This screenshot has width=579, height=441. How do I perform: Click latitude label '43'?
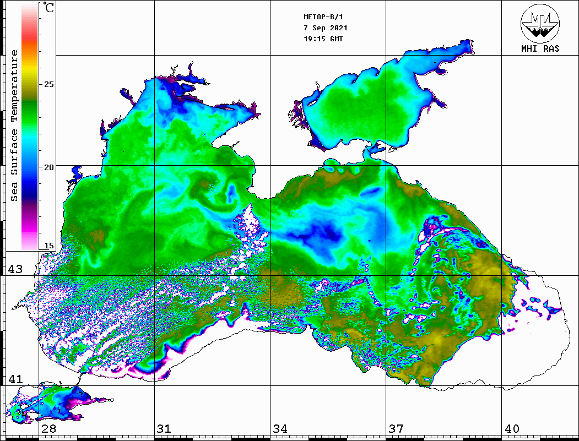coord(15,269)
